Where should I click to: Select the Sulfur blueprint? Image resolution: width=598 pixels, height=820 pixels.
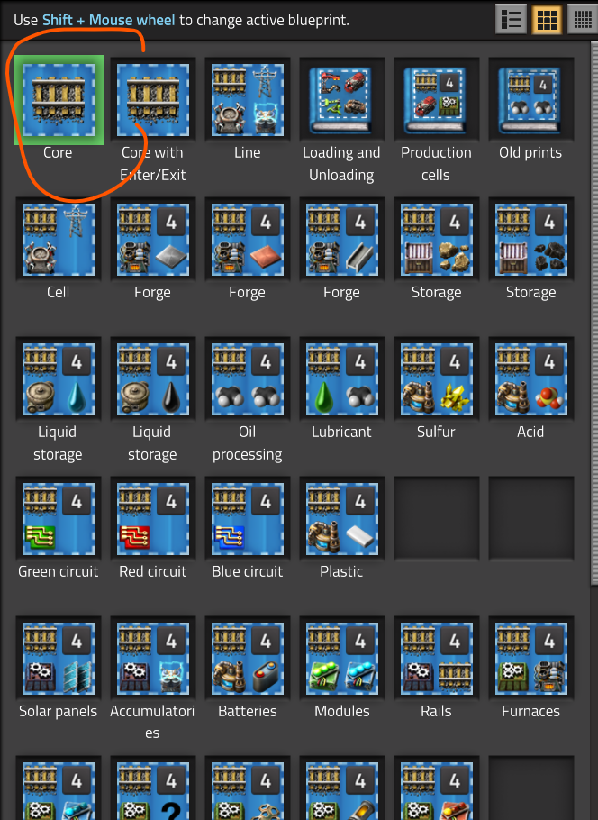click(437, 379)
